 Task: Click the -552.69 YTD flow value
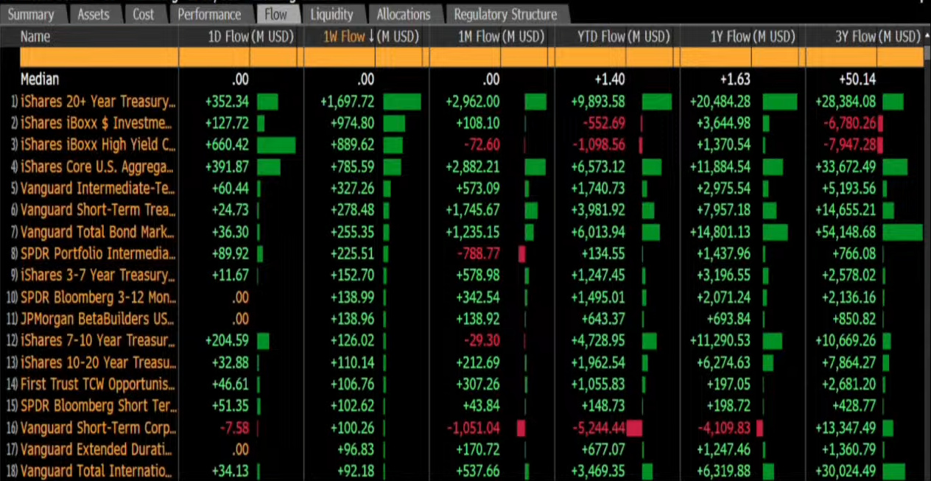603,123
